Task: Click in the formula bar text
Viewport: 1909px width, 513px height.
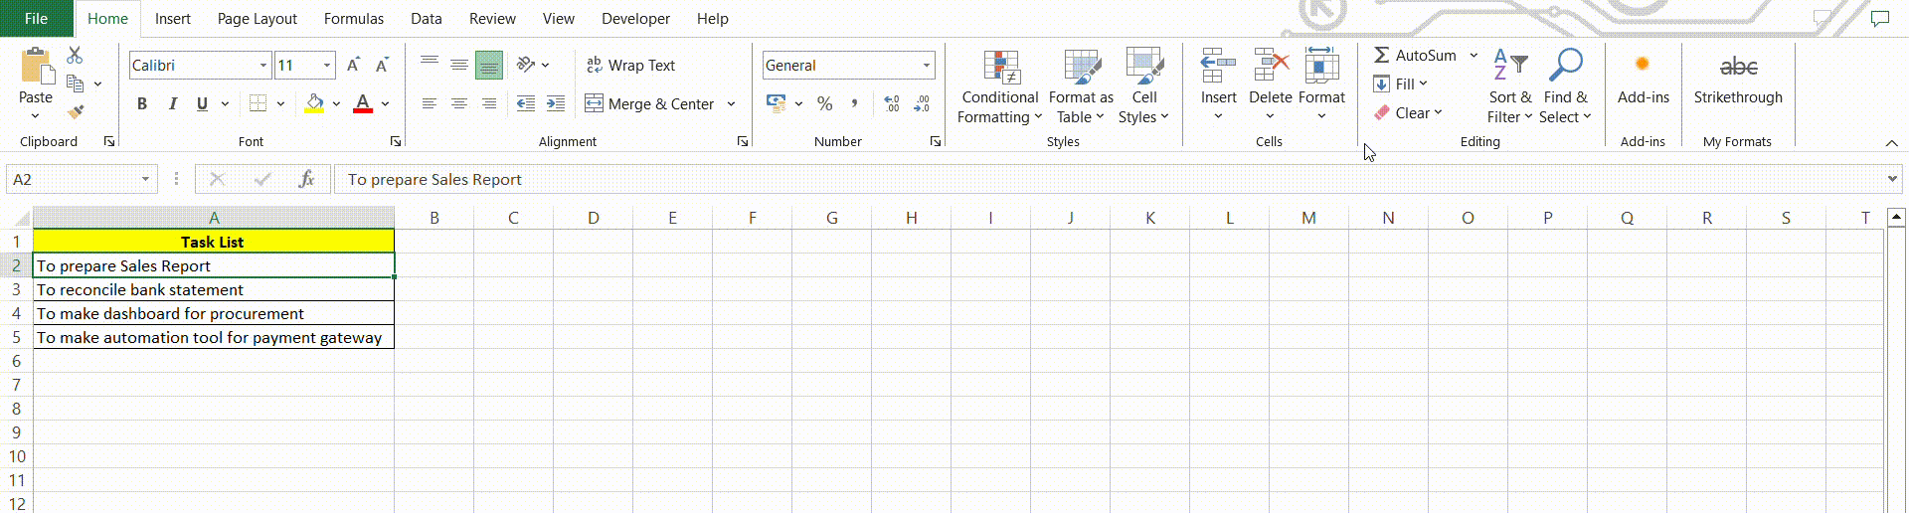Action: pyautogui.click(x=434, y=179)
